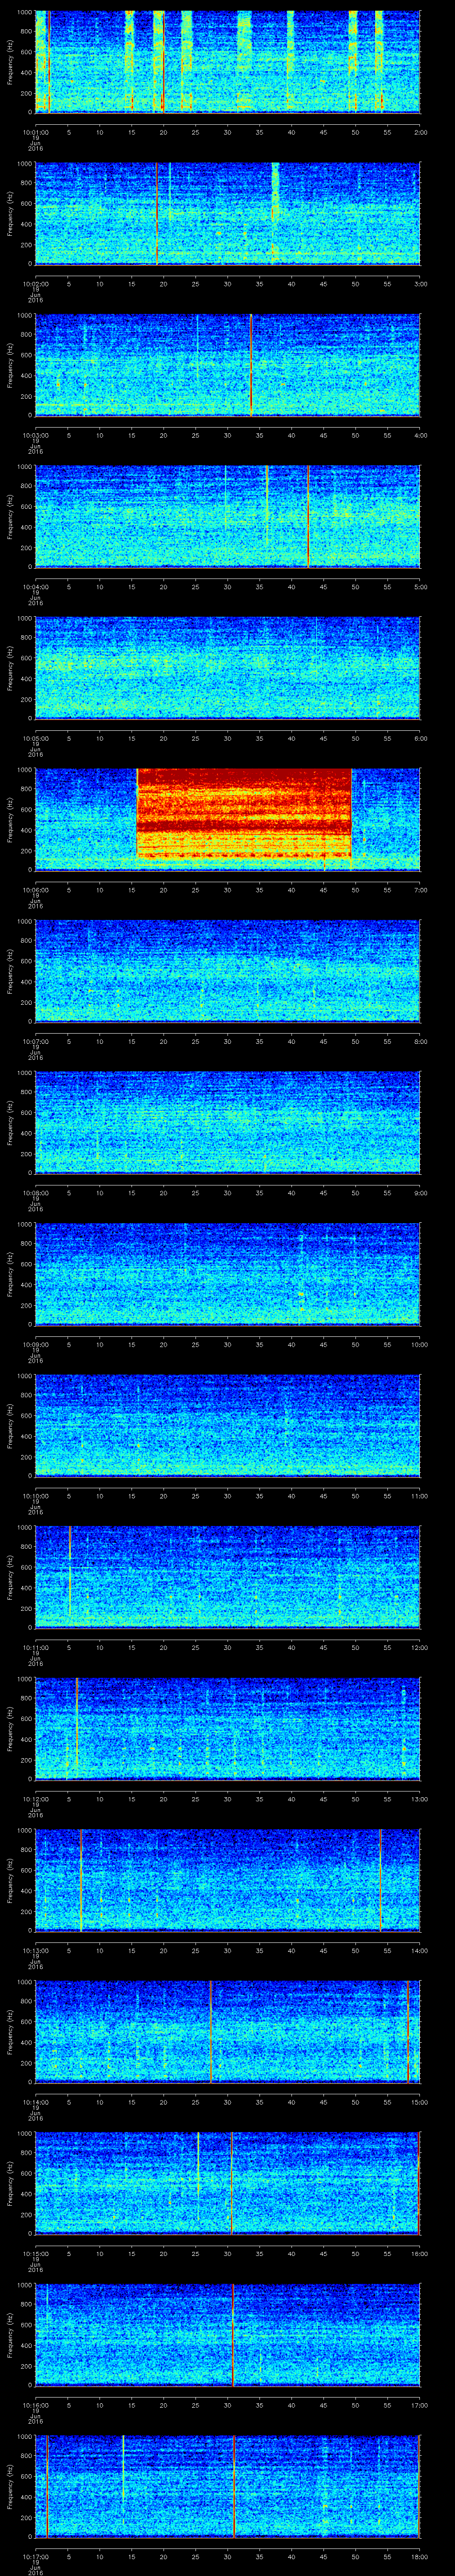This screenshot has height=2576, width=455.
Task: Click red vertical spike near 54s in 10:13:00 panel
Action: tap(381, 1880)
